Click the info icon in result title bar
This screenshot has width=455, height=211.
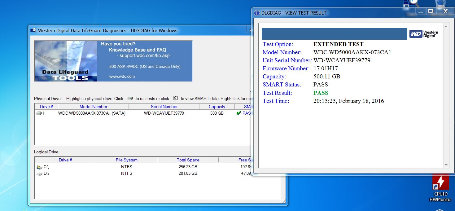pyautogui.click(x=256, y=13)
